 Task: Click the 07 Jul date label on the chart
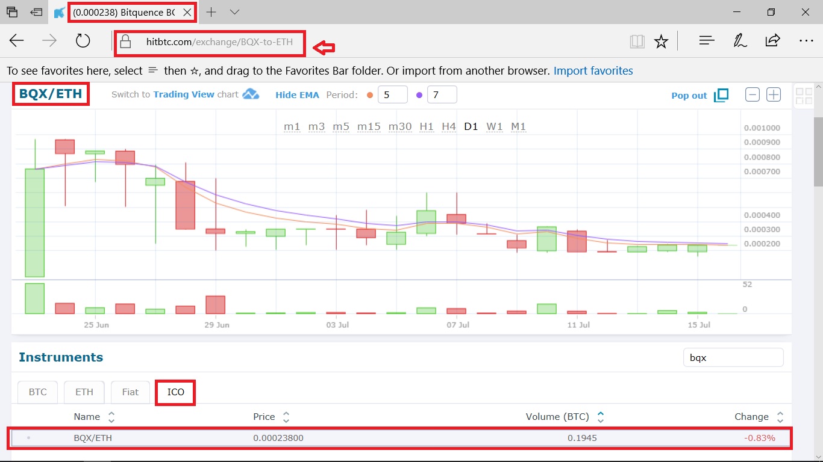(457, 325)
